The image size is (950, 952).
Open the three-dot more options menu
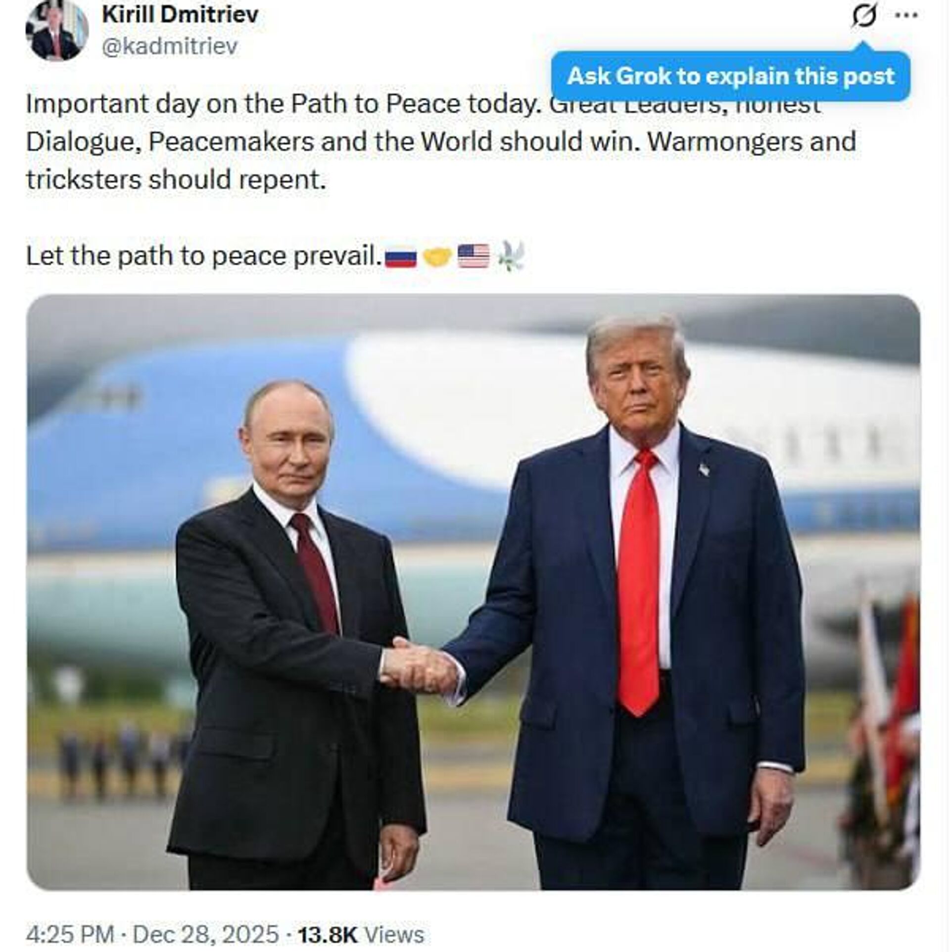pos(907,15)
